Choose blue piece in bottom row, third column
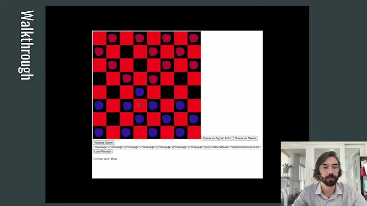367x206 pixels. [x=126, y=133]
